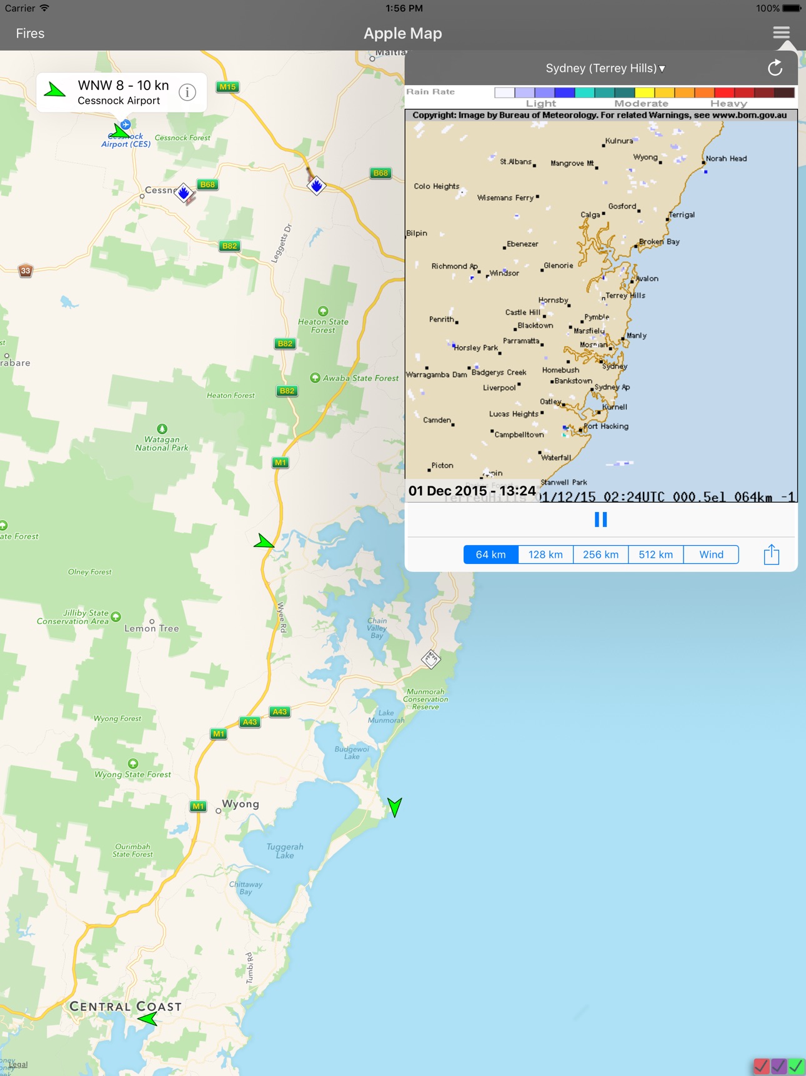This screenshot has width=806, height=1076.
Task: Switch to the 512 km radar range
Action: (x=655, y=555)
